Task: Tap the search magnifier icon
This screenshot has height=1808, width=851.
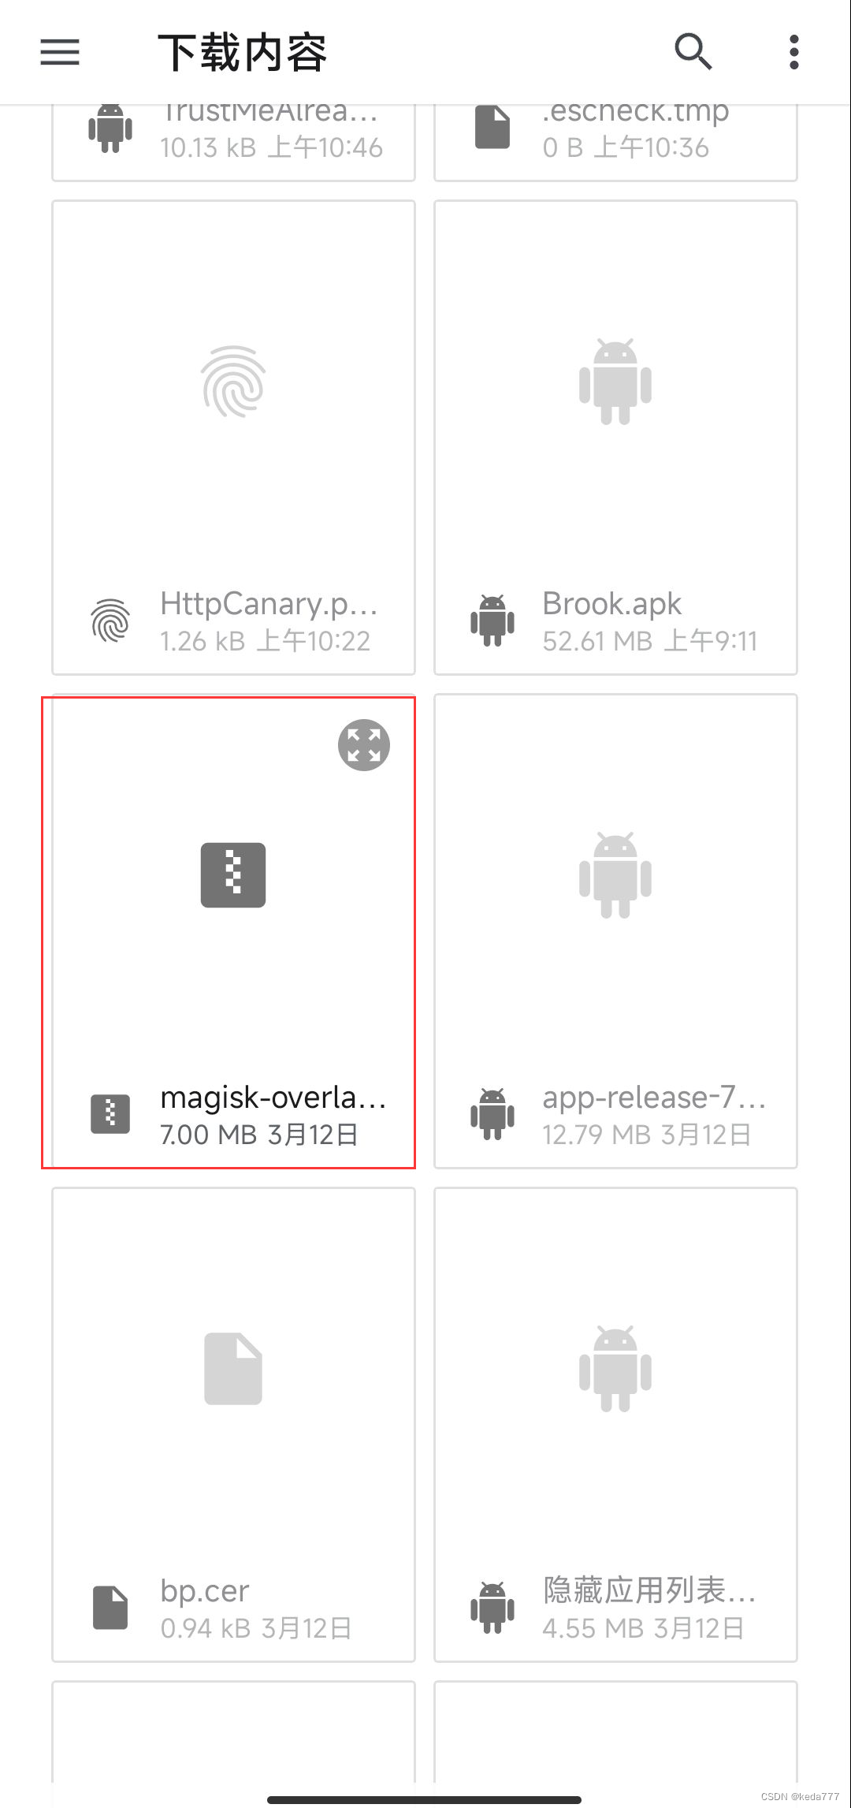Action: click(693, 52)
